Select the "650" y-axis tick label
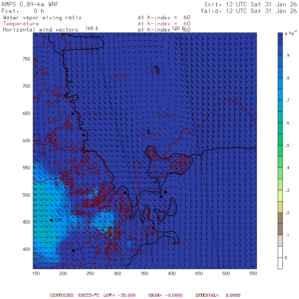 (26, 113)
